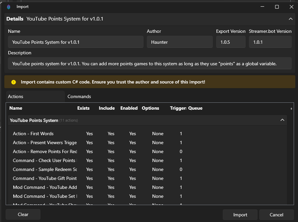This screenshot has width=298, height=222.
Task: Click the Name column header
Action: pos(16,108)
